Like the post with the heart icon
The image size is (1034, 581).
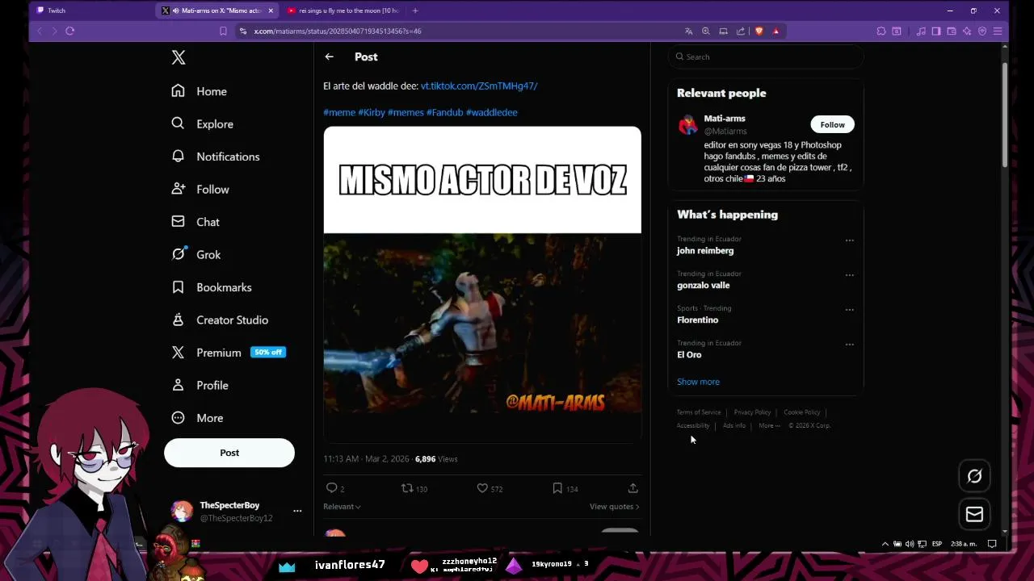tap(482, 488)
